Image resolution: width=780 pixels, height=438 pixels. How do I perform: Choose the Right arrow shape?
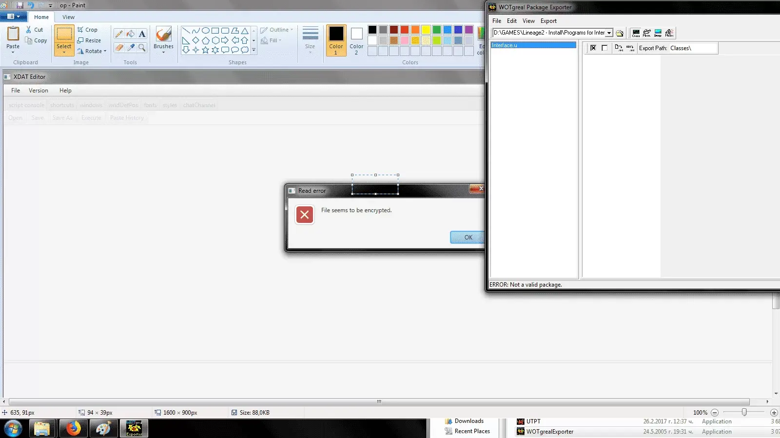[225, 40]
